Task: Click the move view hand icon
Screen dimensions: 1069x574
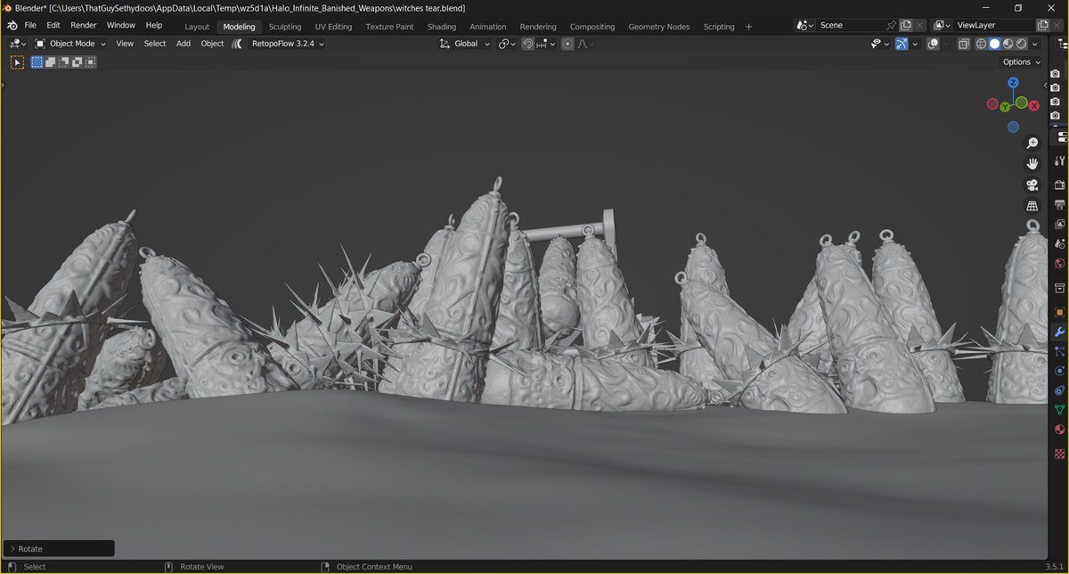Action: [x=1032, y=164]
